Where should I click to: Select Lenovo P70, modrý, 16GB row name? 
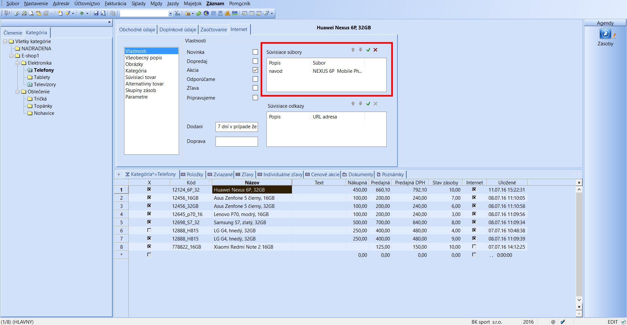tap(241, 214)
